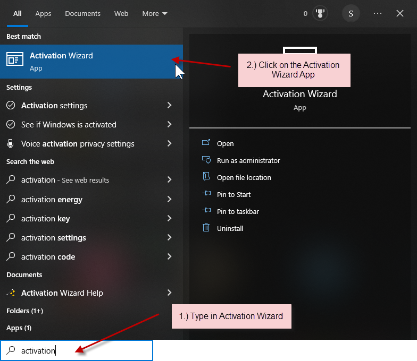Switch to the Documents tab
The height and width of the screenshot is (361, 417).
(x=83, y=14)
